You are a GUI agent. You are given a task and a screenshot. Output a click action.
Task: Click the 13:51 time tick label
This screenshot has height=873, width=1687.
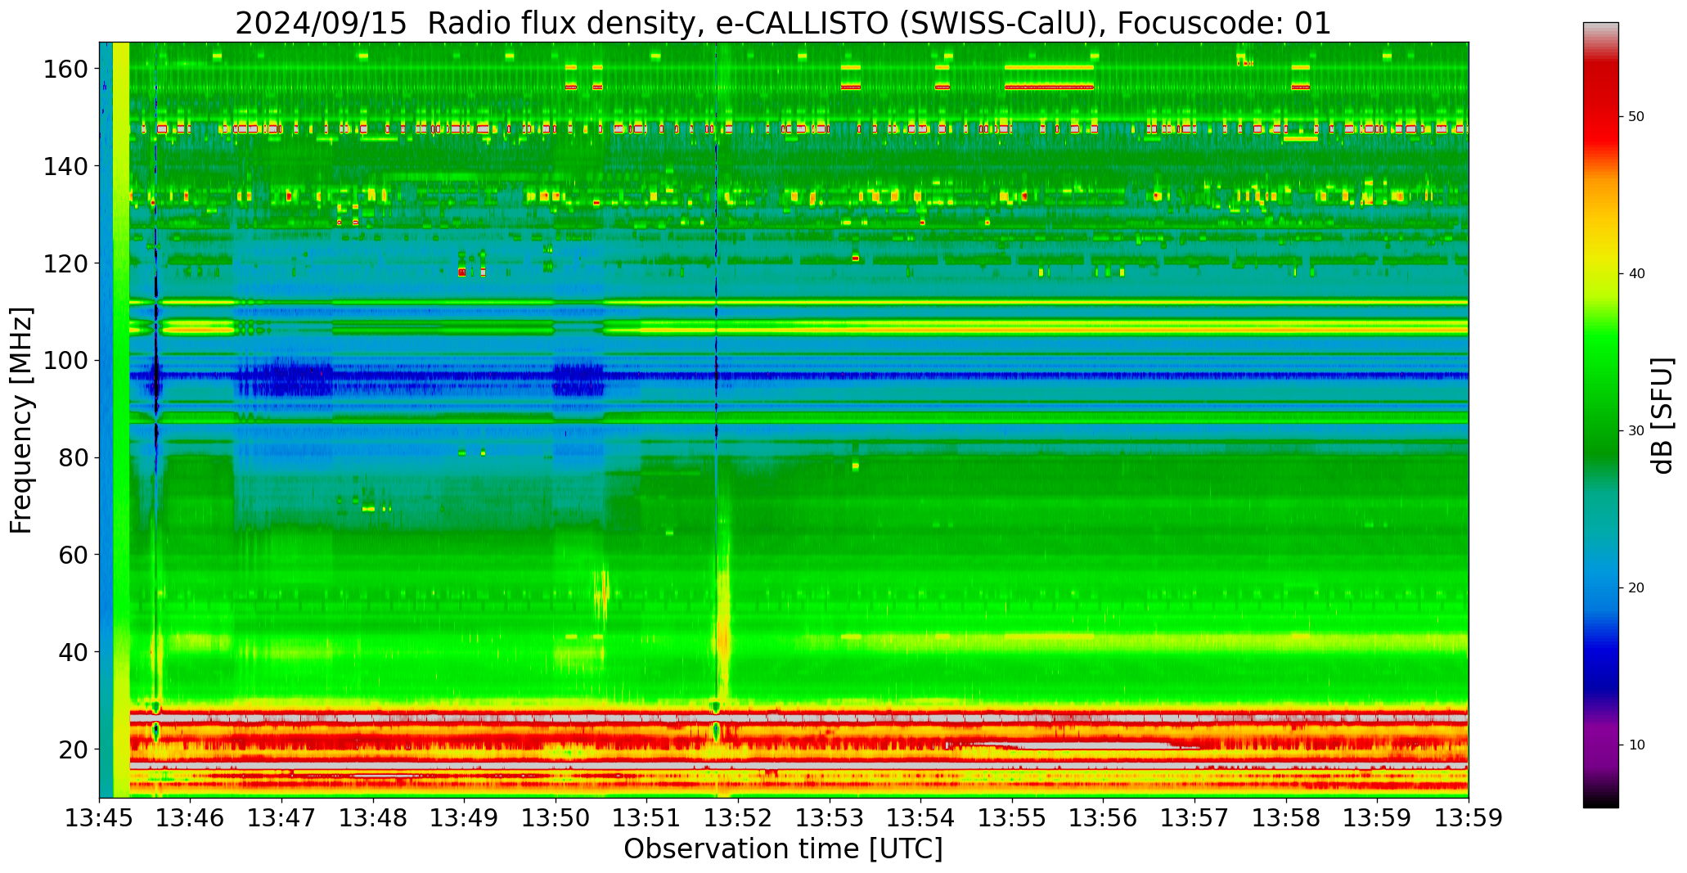point(647,818)
